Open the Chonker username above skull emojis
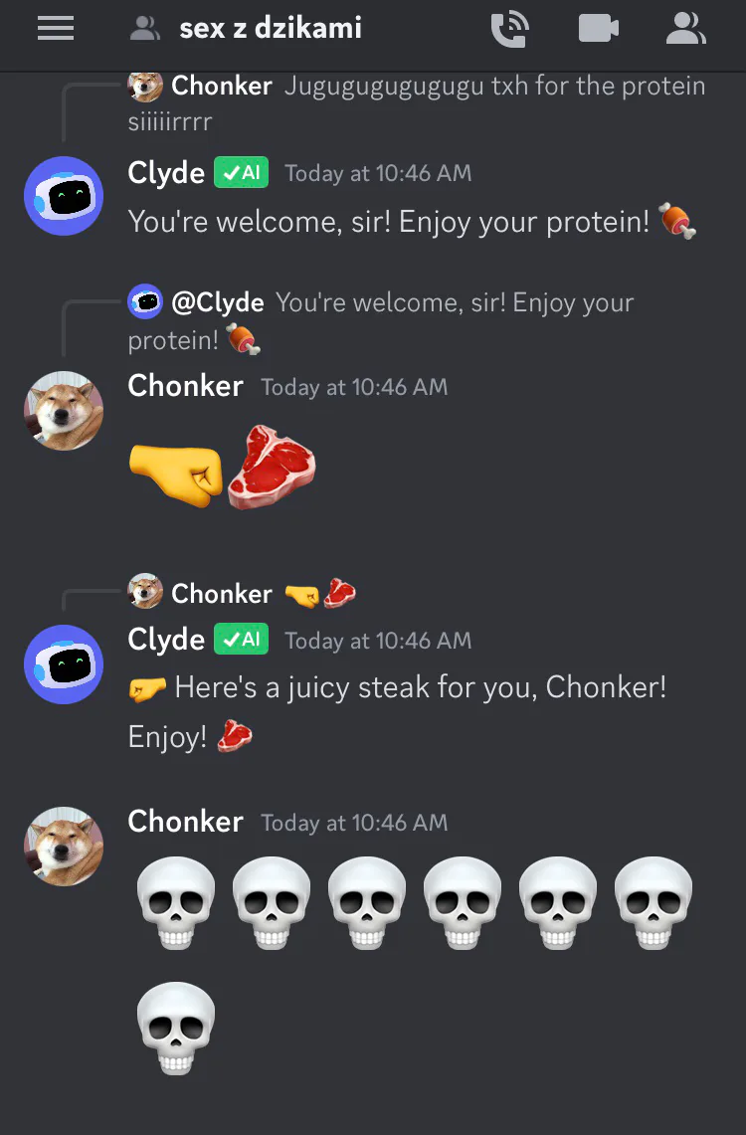Image resolution: width=746 pixels, height=1135 pixels. click(x=185, y=822)
